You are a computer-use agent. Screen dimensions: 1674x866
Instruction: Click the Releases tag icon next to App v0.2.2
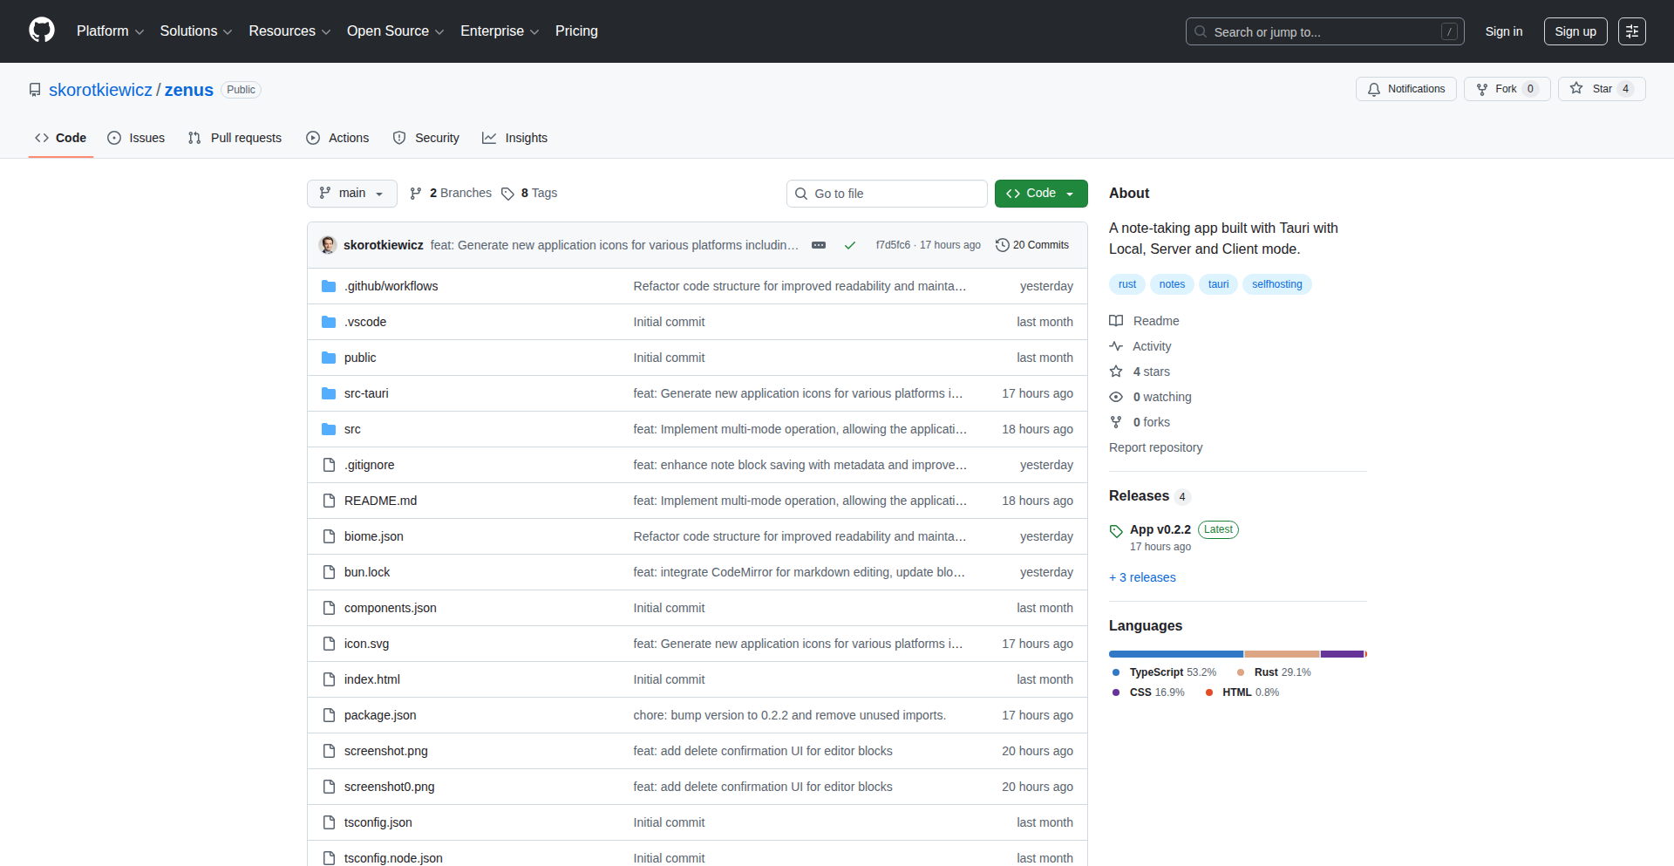pyautogui.click(x=1116, y=530)
